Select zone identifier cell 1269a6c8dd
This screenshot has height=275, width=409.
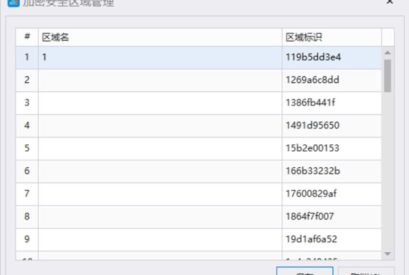click(331, 80)
